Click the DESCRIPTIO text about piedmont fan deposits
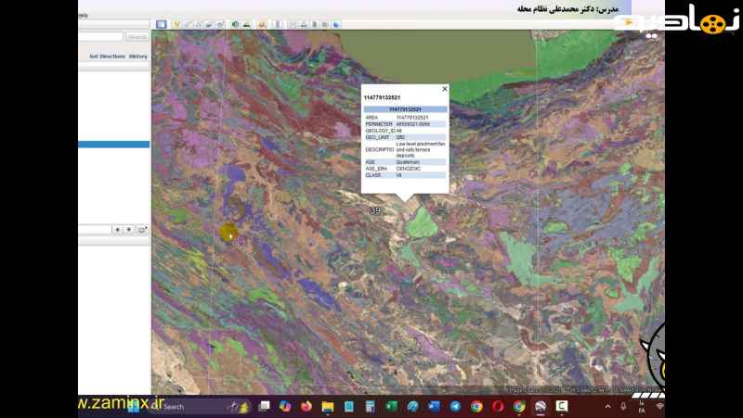Viewport: 743px width, 418px height. click(x=421, y=149)
